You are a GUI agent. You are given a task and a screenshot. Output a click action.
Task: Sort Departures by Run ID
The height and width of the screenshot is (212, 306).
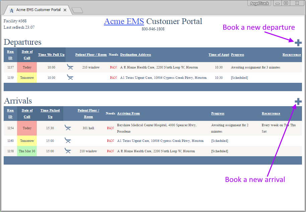click(x=10, y=54)
